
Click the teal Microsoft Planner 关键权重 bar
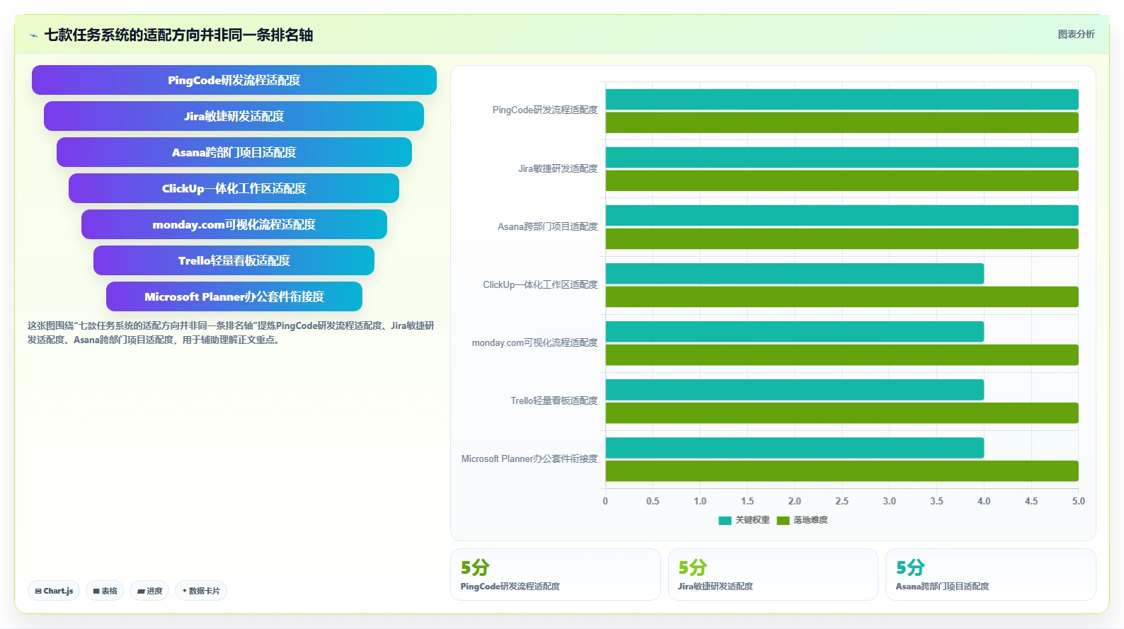(x=795, y=447)
